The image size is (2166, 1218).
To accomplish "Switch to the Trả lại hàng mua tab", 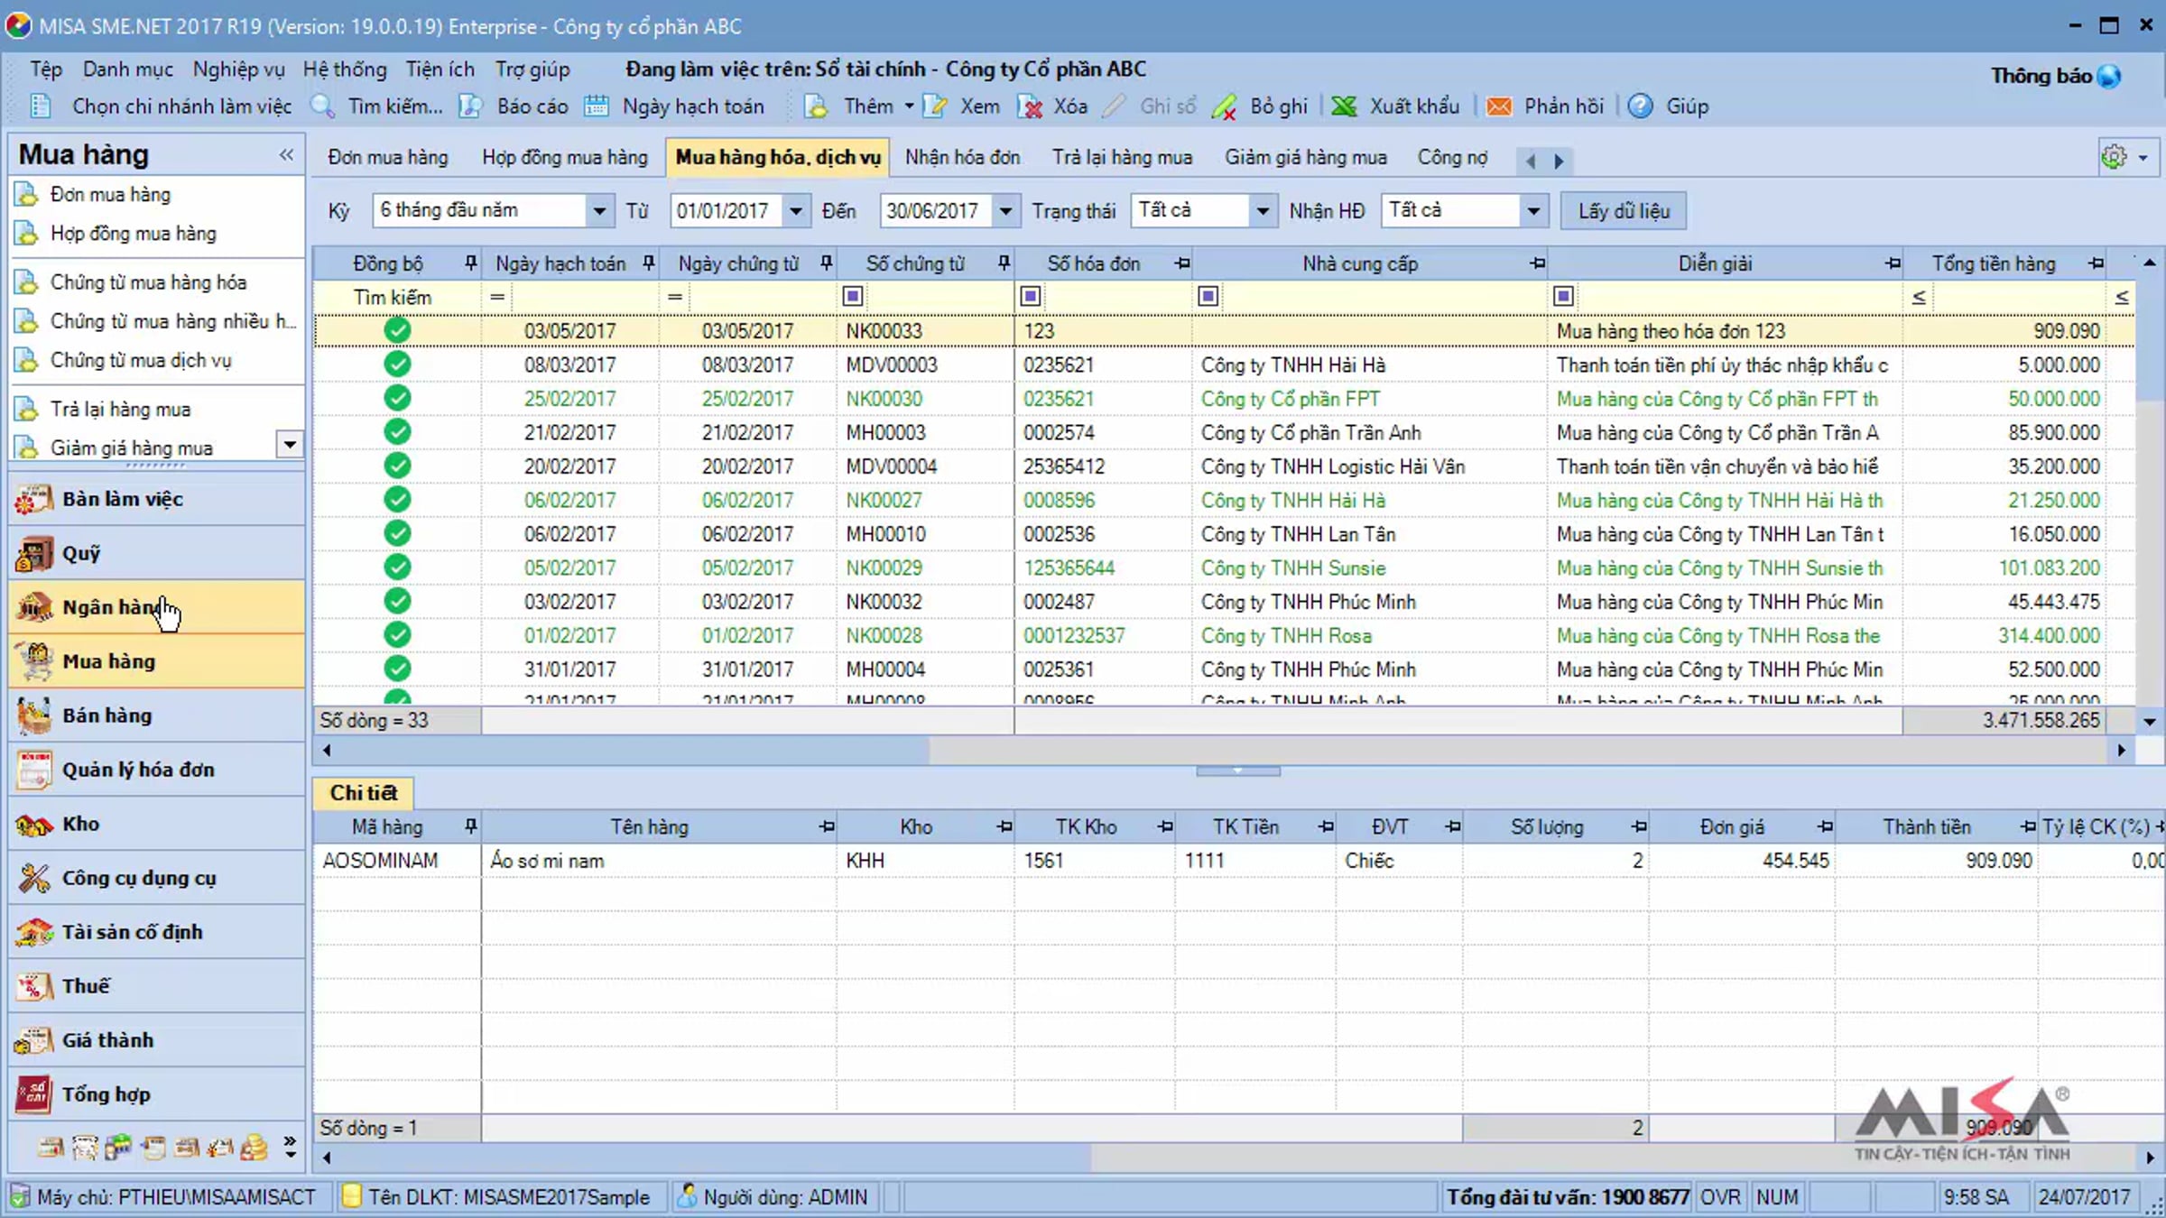I will [1122, 157].
